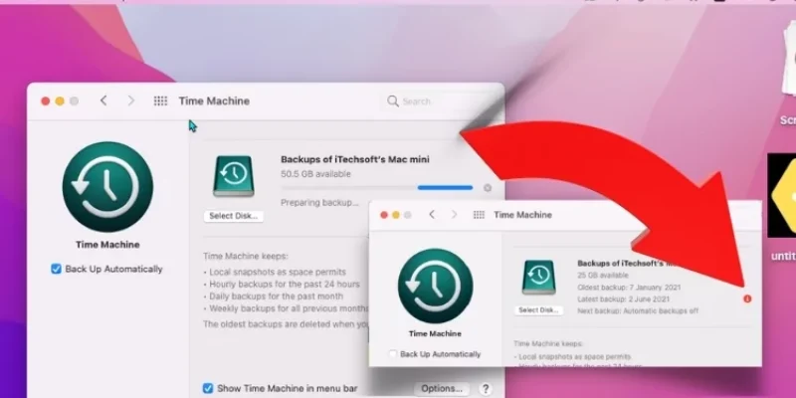Click the large Time Machine clock icon in the back window

click(107, 187)
